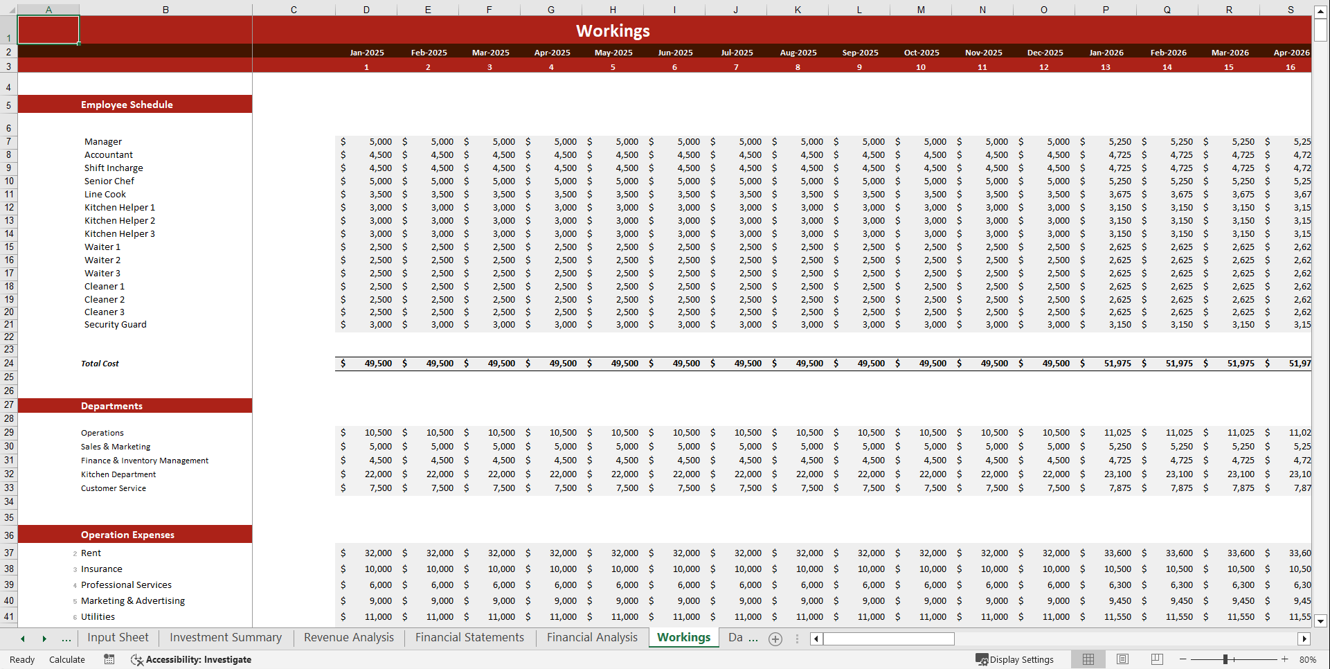Switch to Normal view icon

click(x=1088, y=659)
